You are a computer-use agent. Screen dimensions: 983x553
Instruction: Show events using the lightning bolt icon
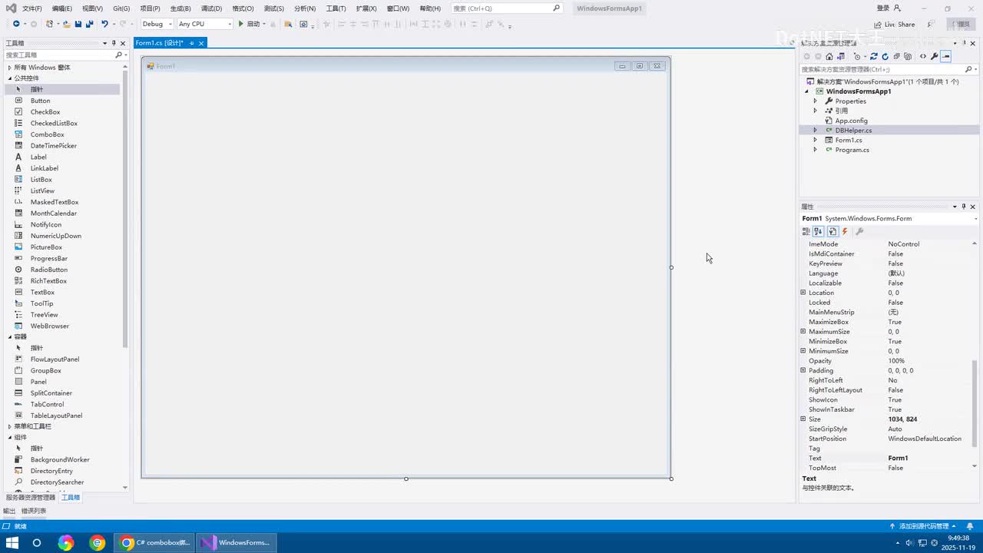click(845, 231)
